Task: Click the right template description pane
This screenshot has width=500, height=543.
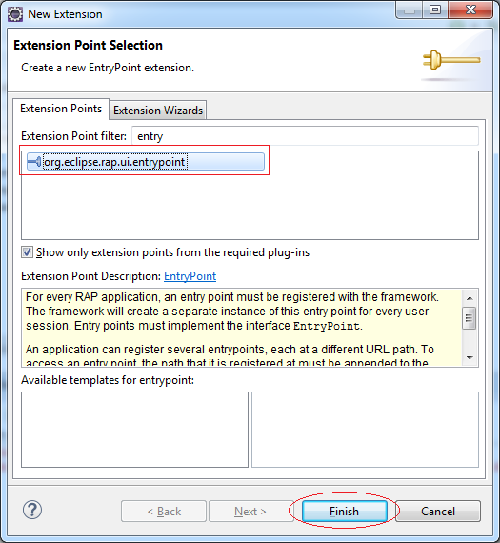Action: (365, 430)
